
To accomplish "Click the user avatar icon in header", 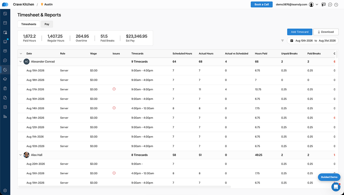I will 311,4.
